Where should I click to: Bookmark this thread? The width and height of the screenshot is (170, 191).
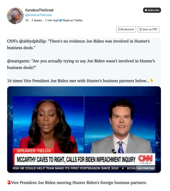click(126, 29)
